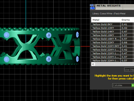The height and width of the screenshot is (101, 134).
Task: Click the METAL WEIGHTS panel title
Action: 109,6
